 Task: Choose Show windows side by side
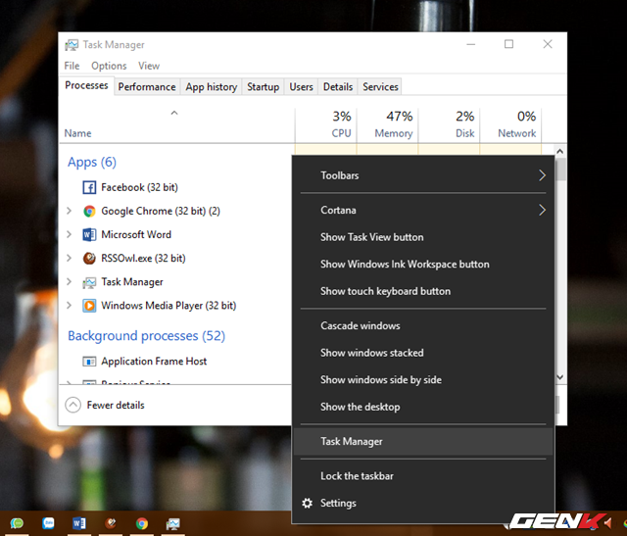[x=423, y=379]
